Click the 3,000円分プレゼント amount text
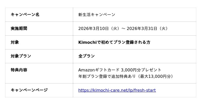Viewport: 206px width, 105px height. [141, 70]
